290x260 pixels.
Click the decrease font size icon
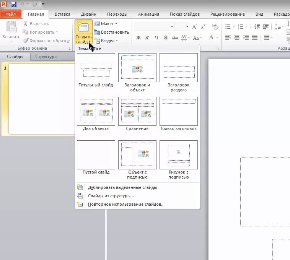pyautogui.click(x=203, y=27)
